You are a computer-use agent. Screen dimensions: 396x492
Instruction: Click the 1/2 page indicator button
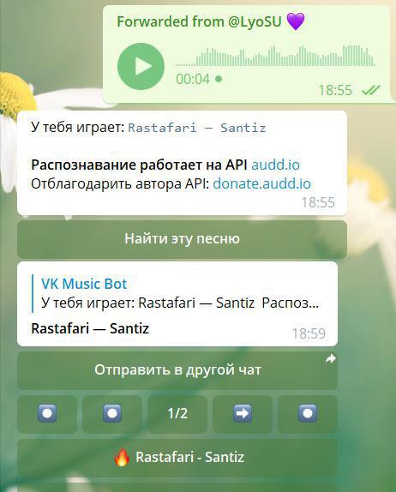[x=177, y=414]
